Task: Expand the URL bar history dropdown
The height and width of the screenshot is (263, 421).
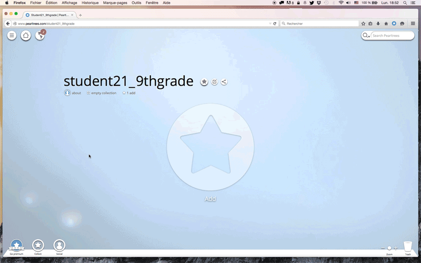Action: (270, 24)
